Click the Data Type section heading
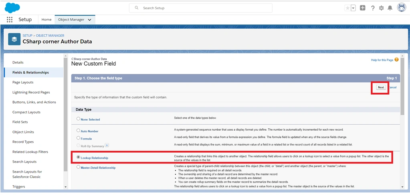410x195 pixels. point(83,110)
